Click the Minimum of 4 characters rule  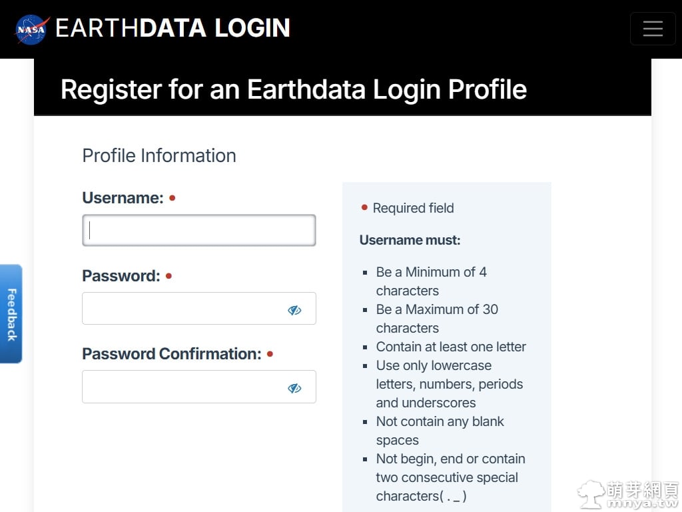[431, 281]
